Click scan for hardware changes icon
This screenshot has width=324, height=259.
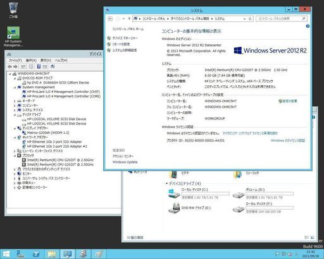[x=53, y=67]
